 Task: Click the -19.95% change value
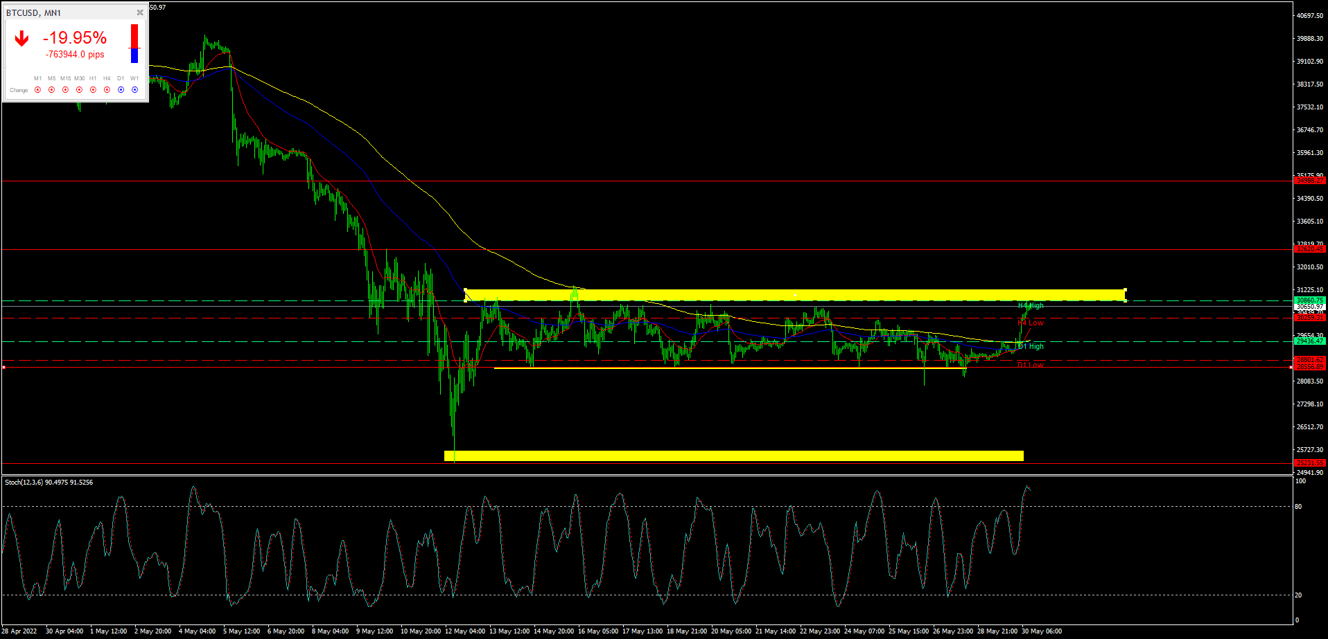click(75, 38)
